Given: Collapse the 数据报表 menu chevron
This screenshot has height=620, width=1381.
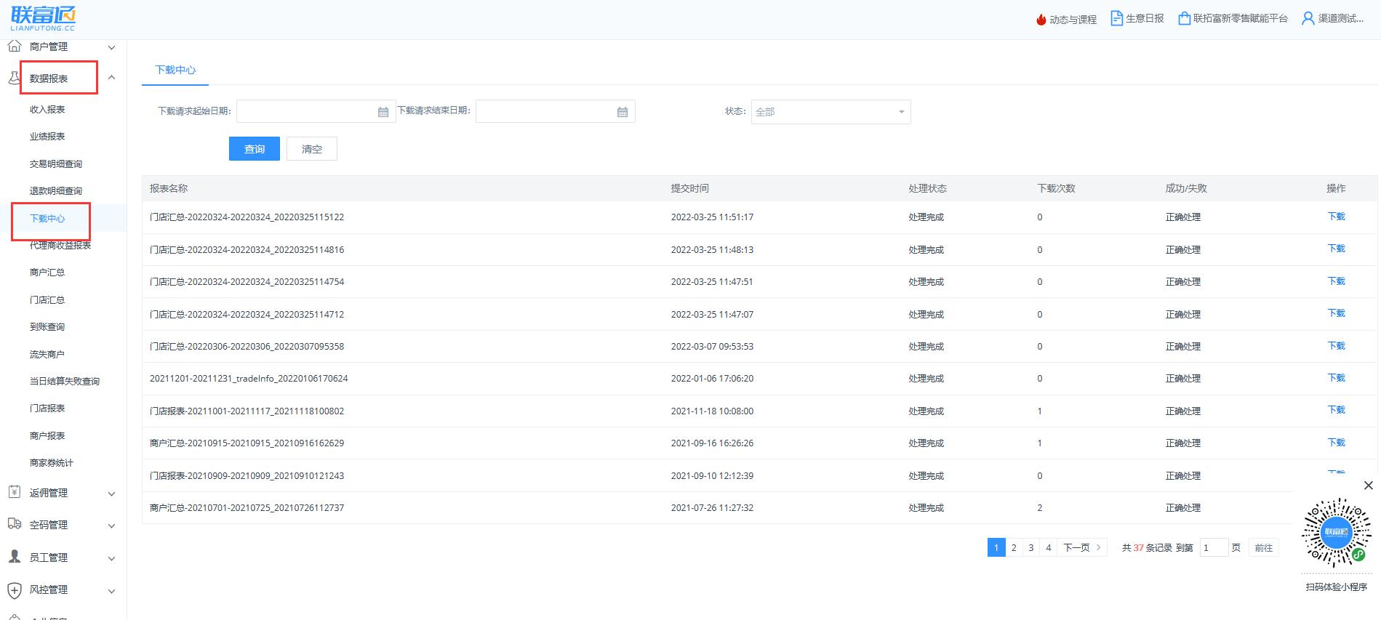Looking at the screenshot, I should click(x=111, y=77).
